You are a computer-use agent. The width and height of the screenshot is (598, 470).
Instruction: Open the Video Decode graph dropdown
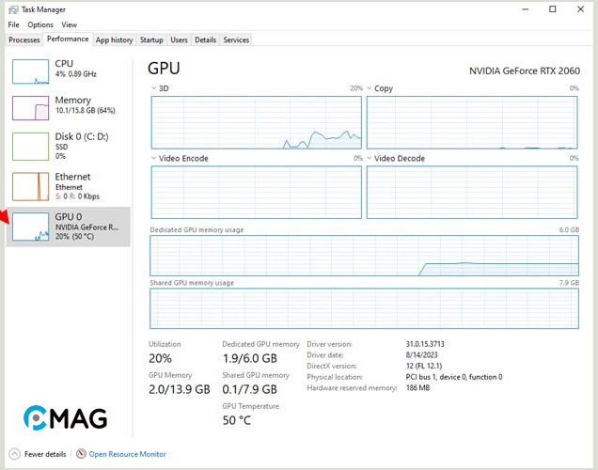point(370,158)
